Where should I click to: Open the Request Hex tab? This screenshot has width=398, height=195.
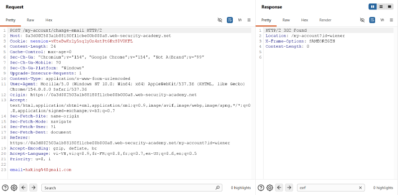point(49,20)
